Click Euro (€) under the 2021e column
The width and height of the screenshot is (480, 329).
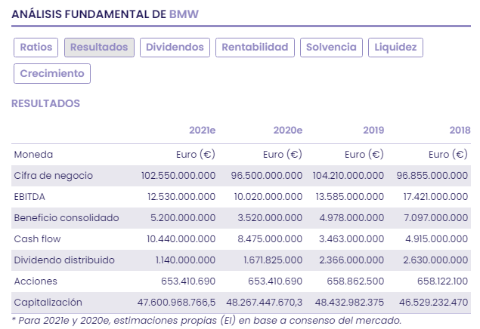[x=196, y=154]
